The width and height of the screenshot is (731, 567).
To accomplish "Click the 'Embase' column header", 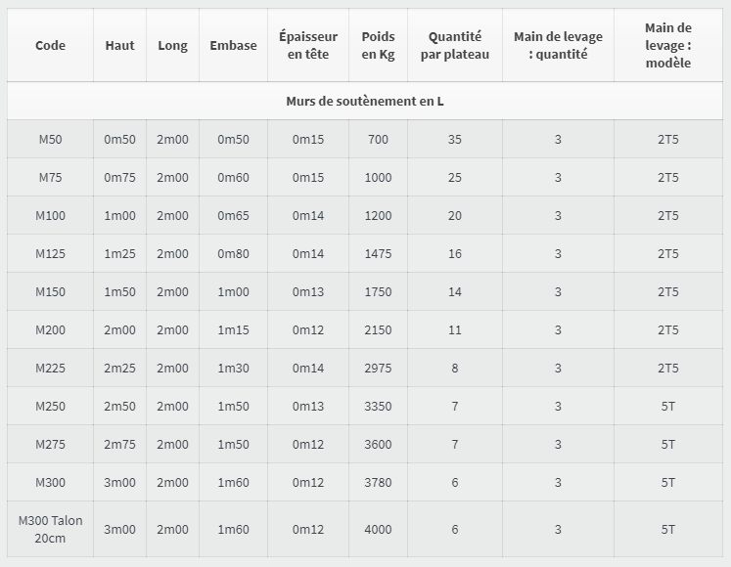I will (233, 45).
